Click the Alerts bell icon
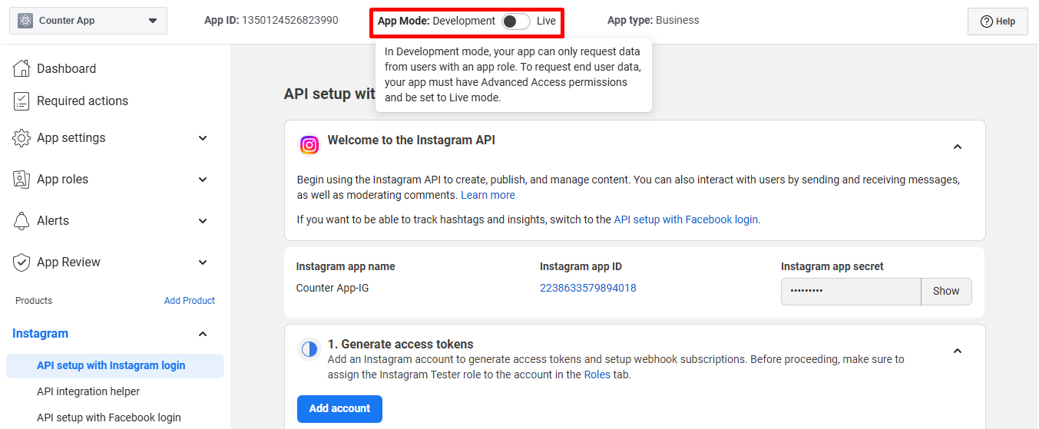This screenshot has width=1039, height=429. coord(22,221)
